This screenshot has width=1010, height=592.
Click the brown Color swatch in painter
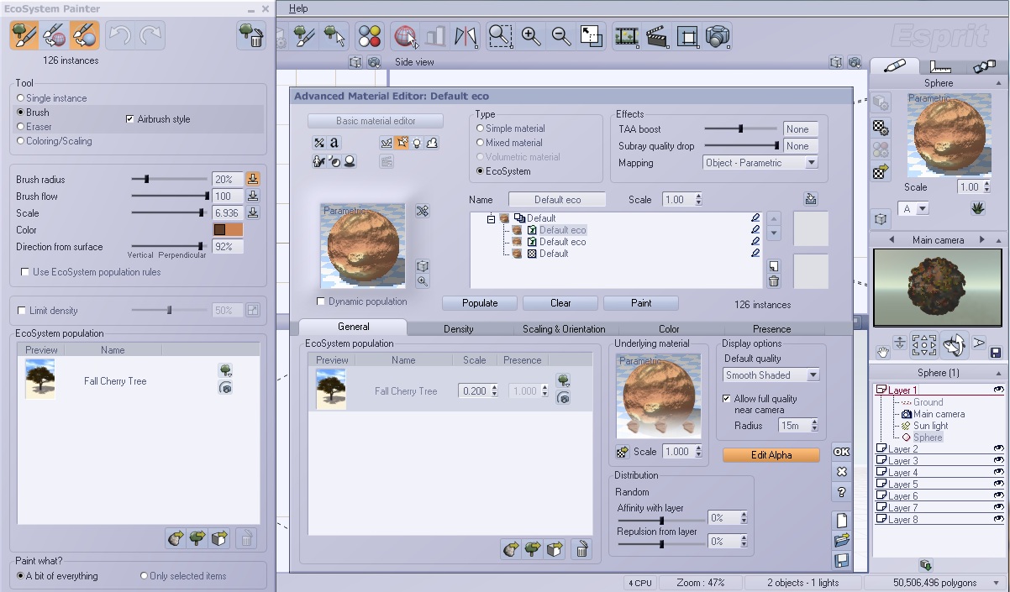tap(228, 230)
